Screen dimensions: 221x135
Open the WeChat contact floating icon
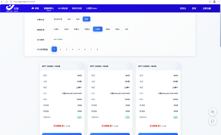pos(213,112)
